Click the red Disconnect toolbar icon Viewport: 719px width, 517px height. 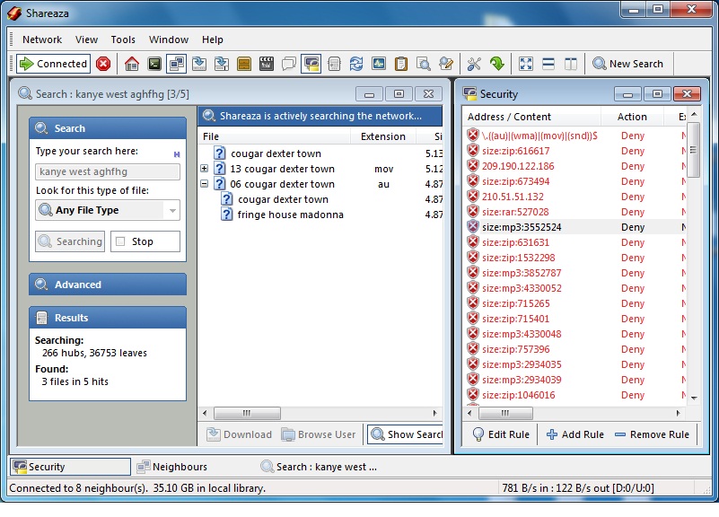tap(103, 64)
